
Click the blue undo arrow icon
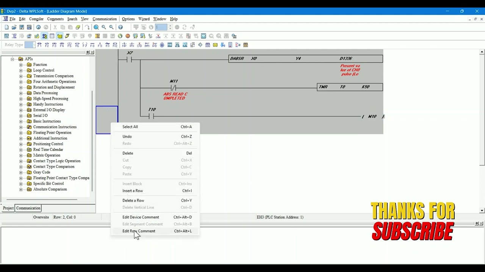click(x=38, y=27)
